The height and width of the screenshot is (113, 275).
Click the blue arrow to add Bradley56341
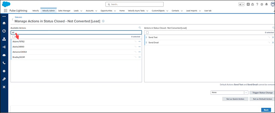click(x=139, y=57)
